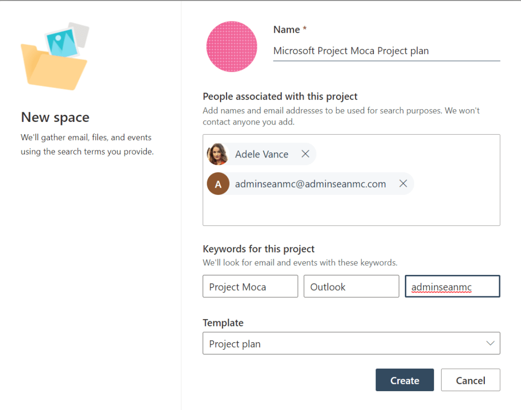Remove adminseanmc@adminseanmc.com from the people list

[x=403, y=184]
